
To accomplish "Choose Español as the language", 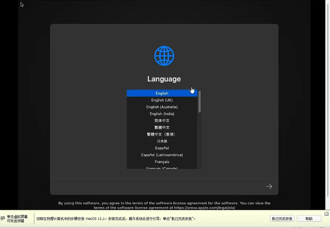I will [162, 148].
